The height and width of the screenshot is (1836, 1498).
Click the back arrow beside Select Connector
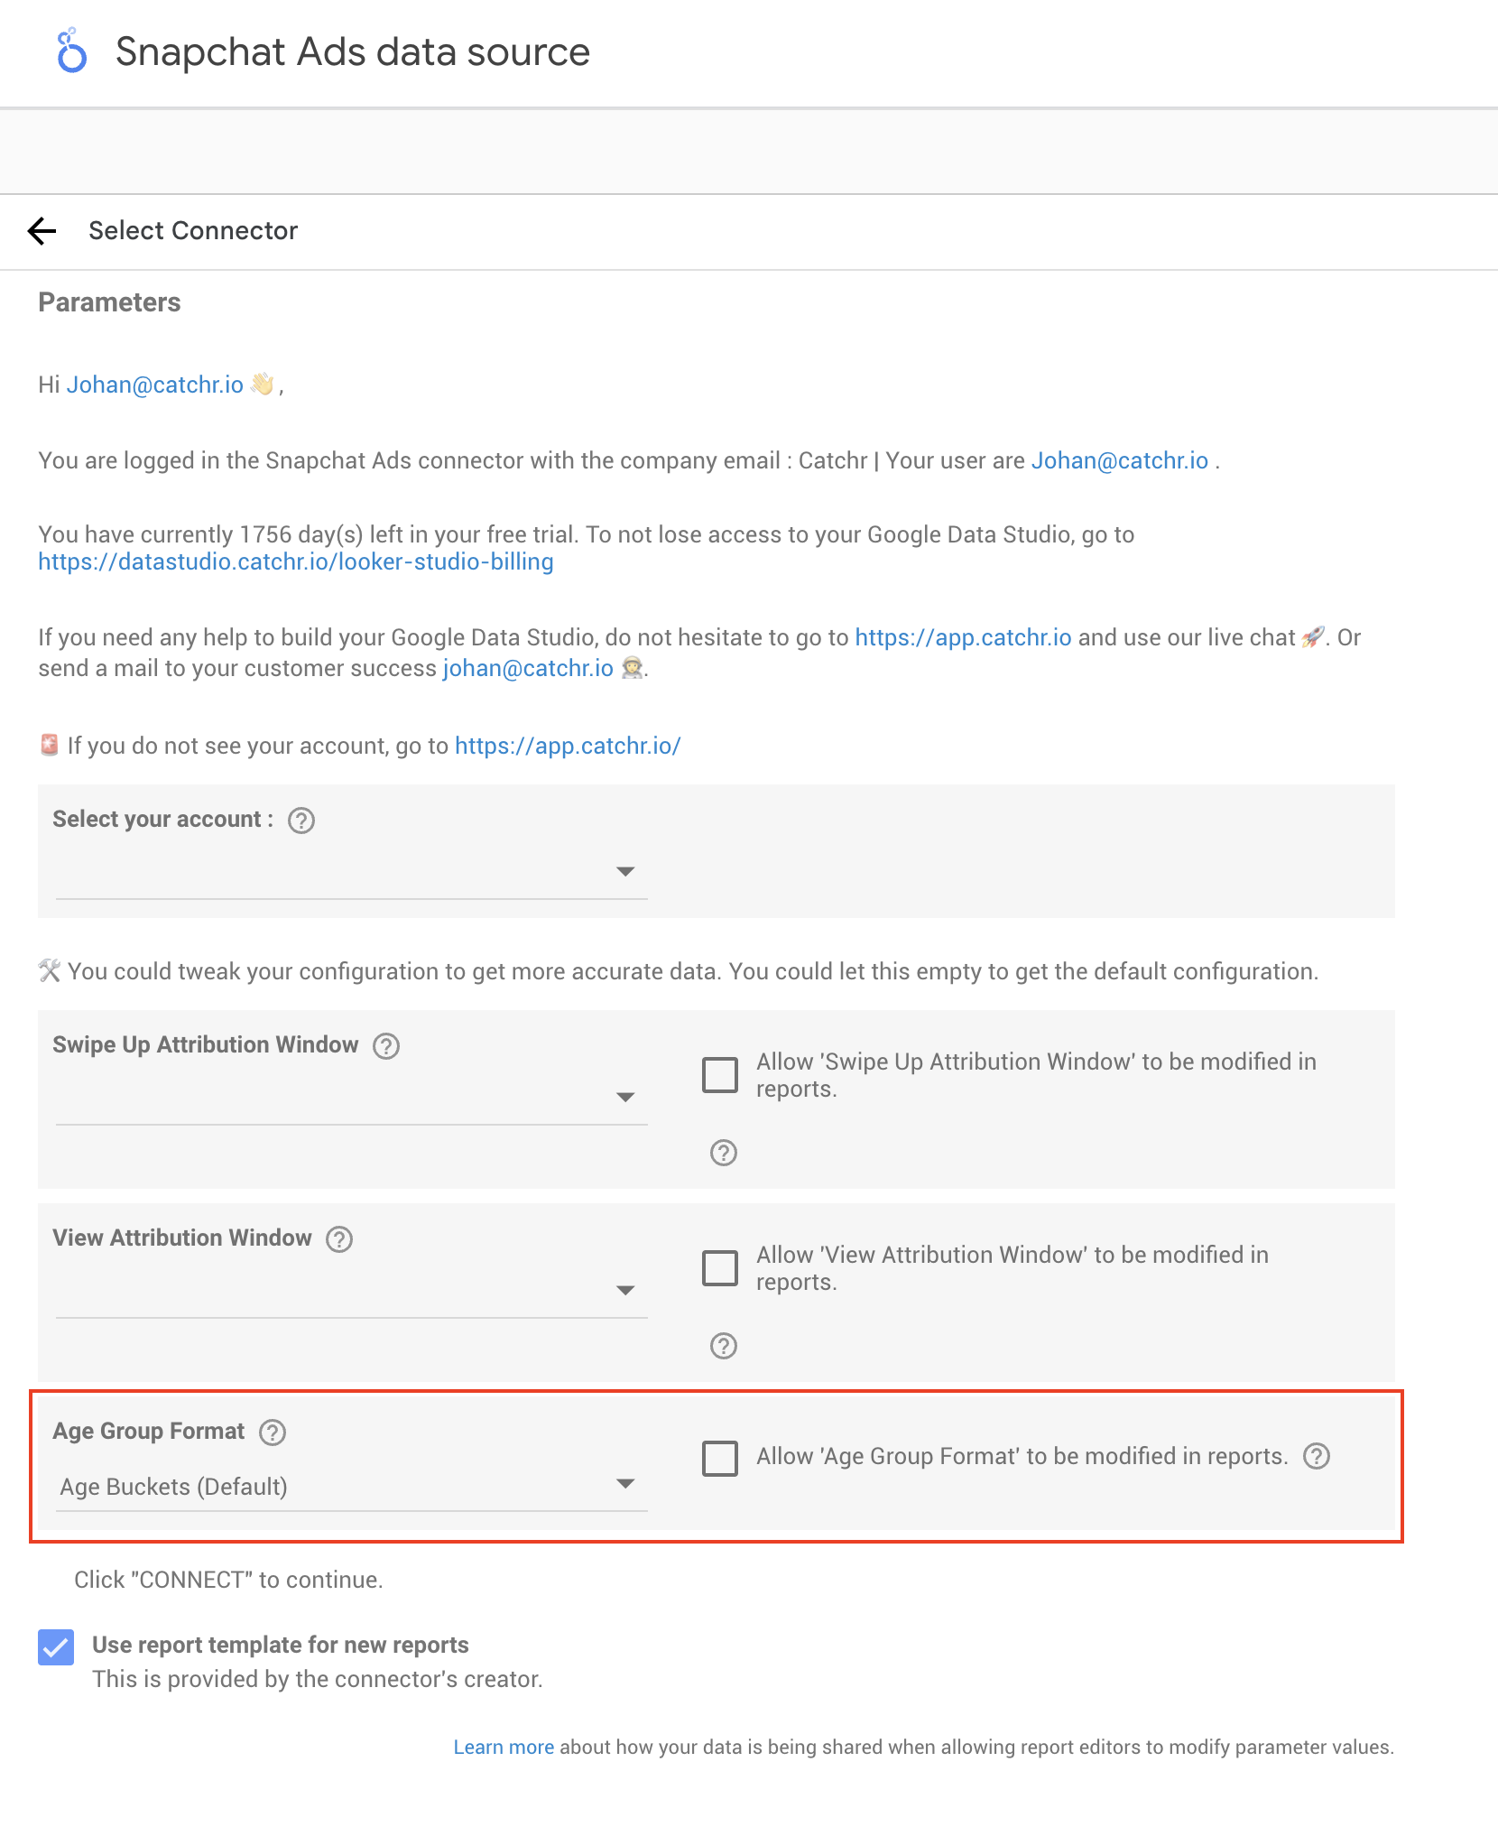[42, 231]
